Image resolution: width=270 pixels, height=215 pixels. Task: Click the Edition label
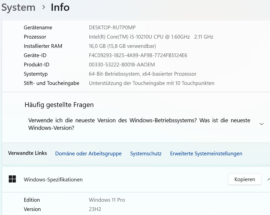pos(32,200)
